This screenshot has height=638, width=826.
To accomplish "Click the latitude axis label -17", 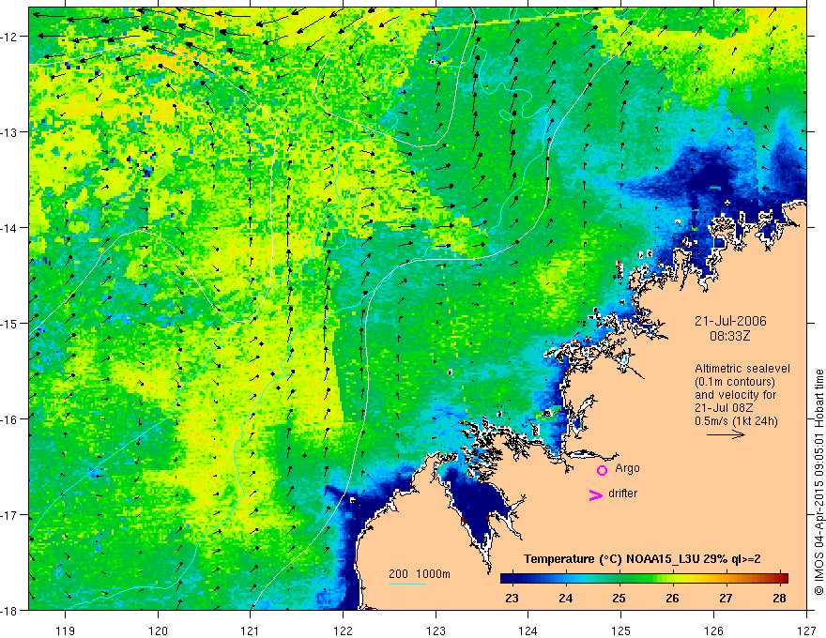I will 10,514.
